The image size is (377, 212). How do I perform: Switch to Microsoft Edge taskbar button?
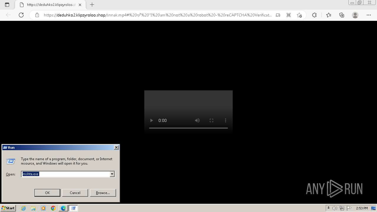pyautogui.click(x=63, y=208)
